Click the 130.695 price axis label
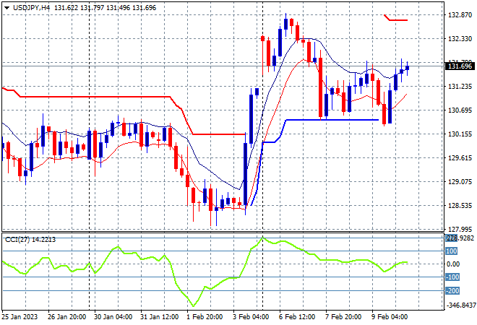Screen dimensions: 477x325 [x=460, y=110]
